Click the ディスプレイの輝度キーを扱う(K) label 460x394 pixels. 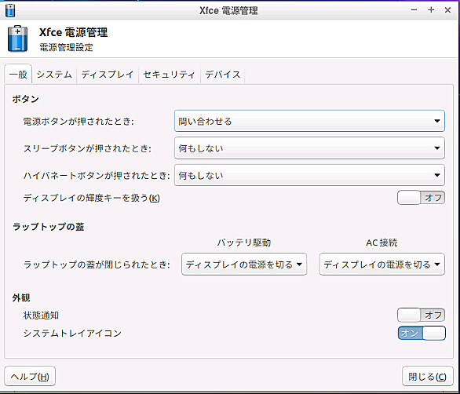(x=91, y=198)
